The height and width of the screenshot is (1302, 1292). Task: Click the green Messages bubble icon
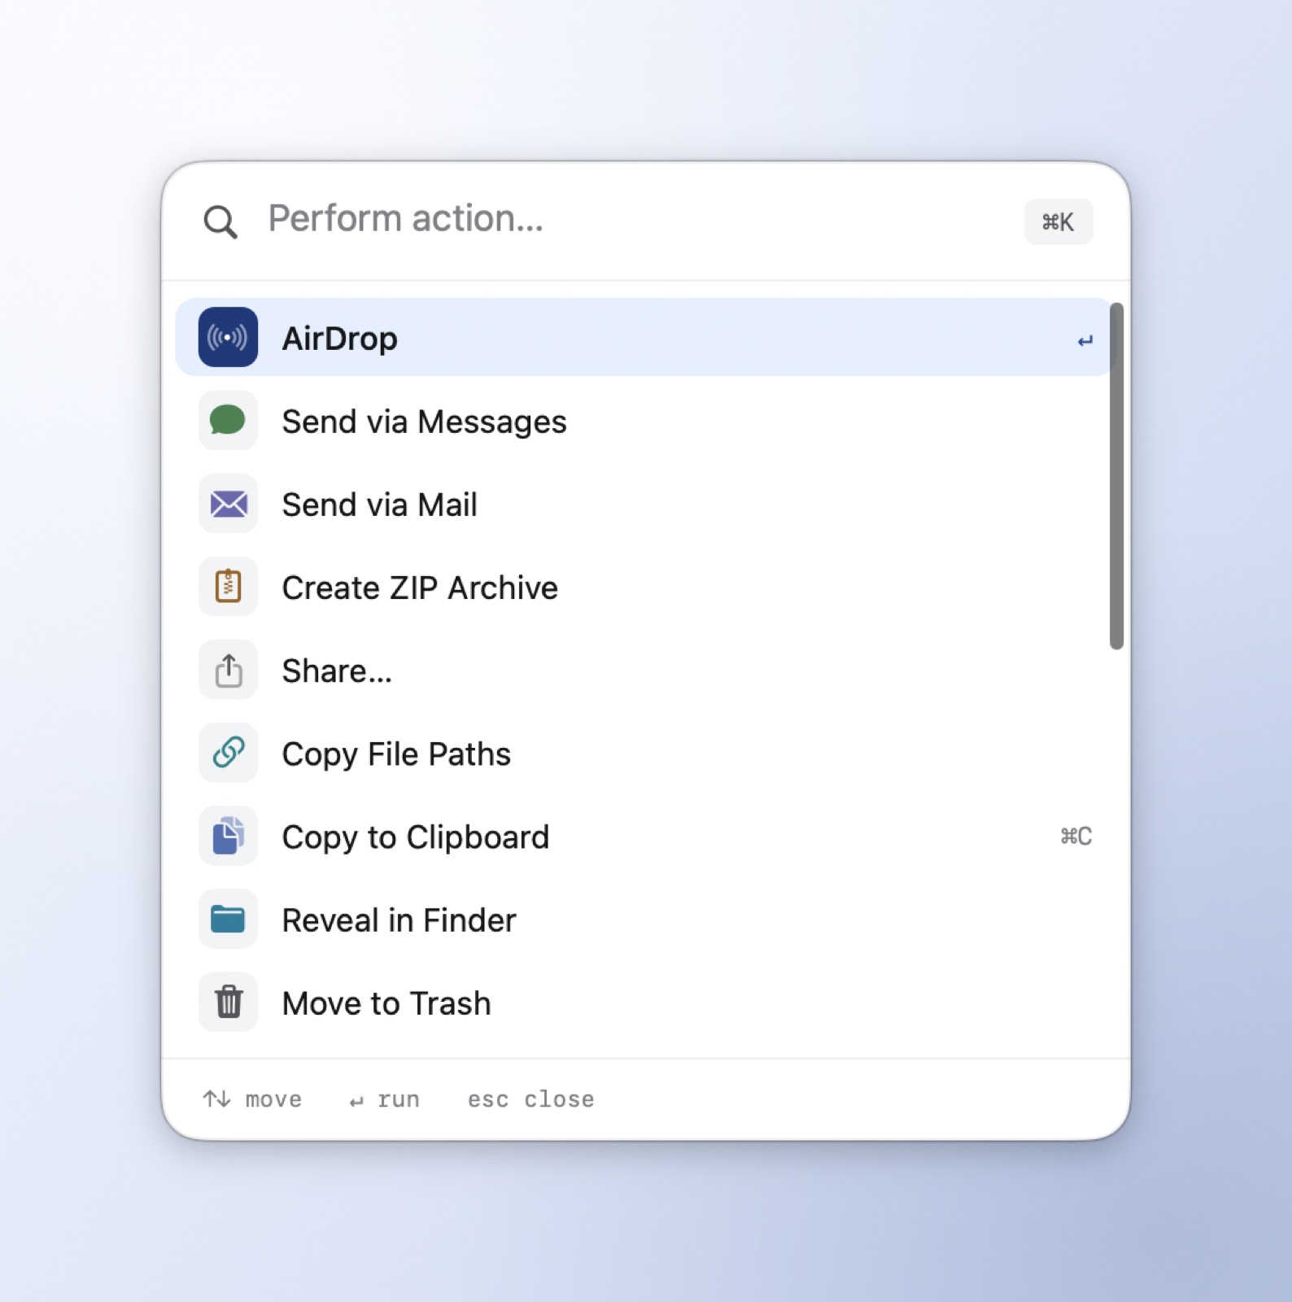click(x=228, y=421)
